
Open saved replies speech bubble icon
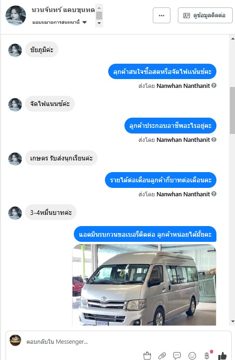pyautogui.click(x=177, y=356)
